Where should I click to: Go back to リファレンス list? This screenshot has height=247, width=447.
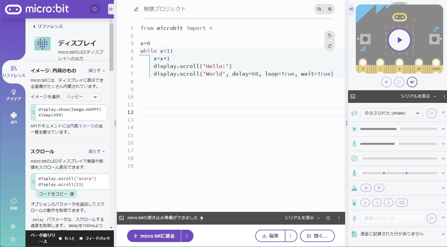coord(48,26)
